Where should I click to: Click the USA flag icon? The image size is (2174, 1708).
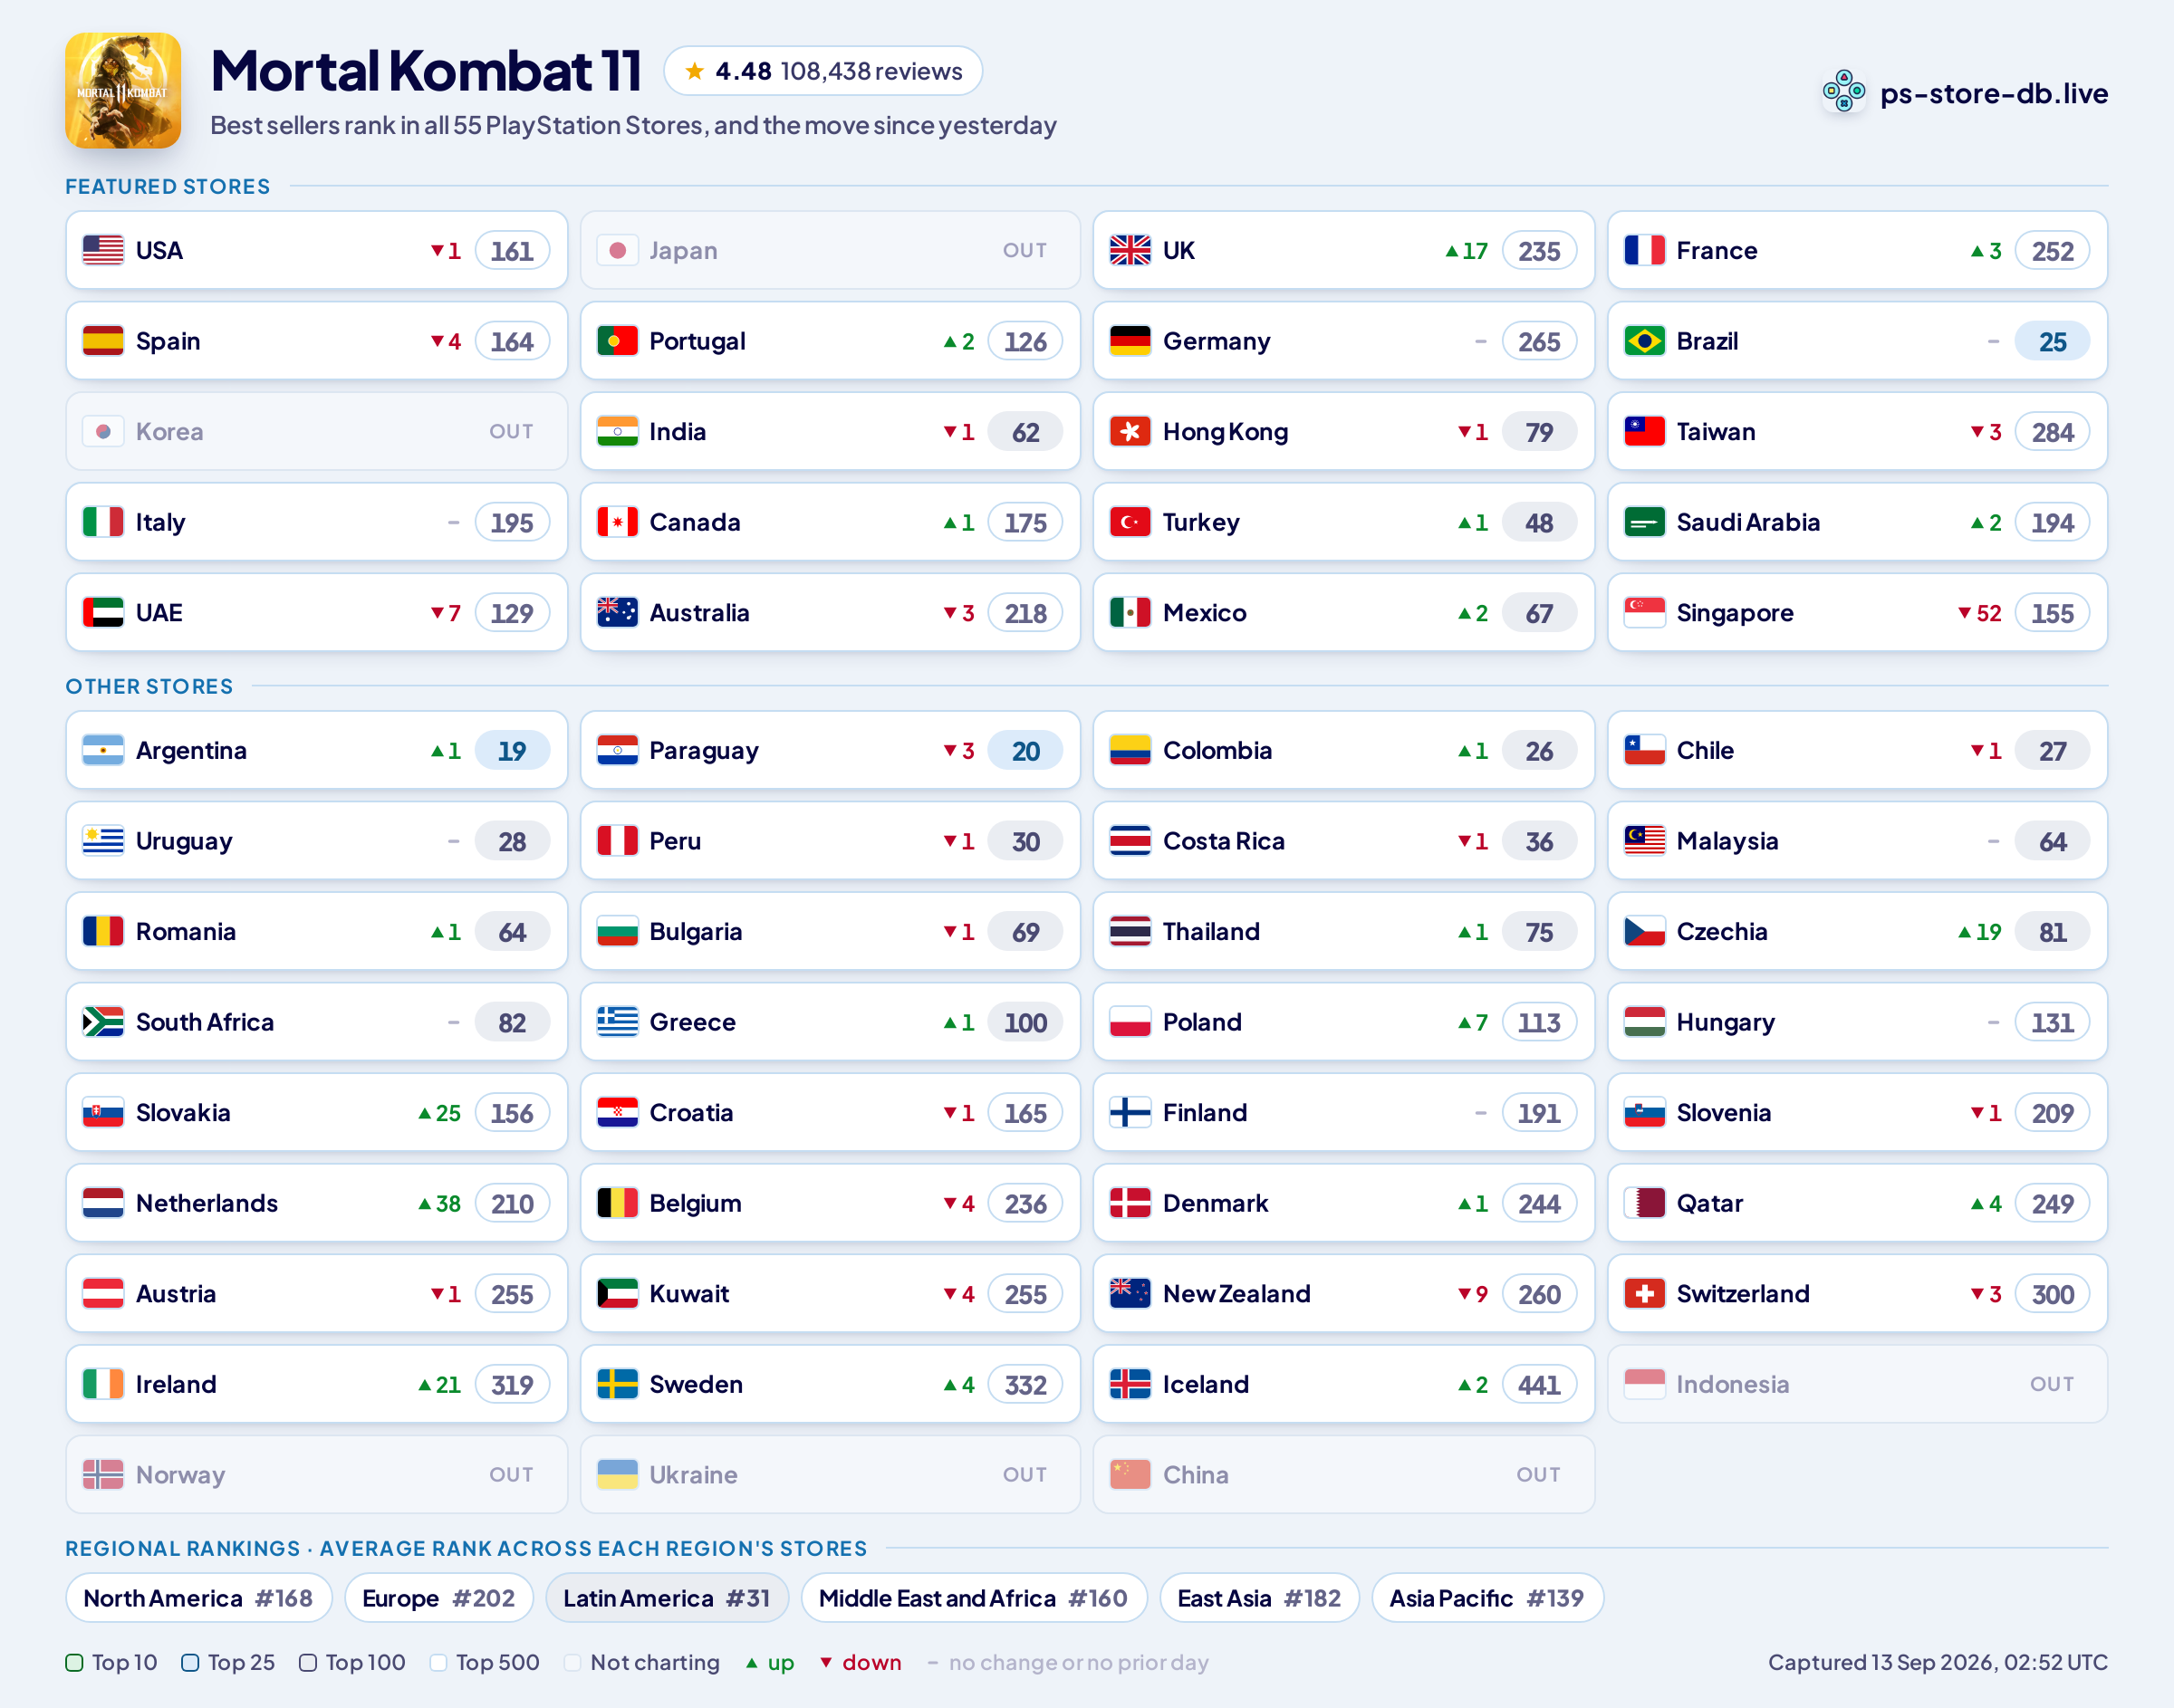tap(103, 250)
